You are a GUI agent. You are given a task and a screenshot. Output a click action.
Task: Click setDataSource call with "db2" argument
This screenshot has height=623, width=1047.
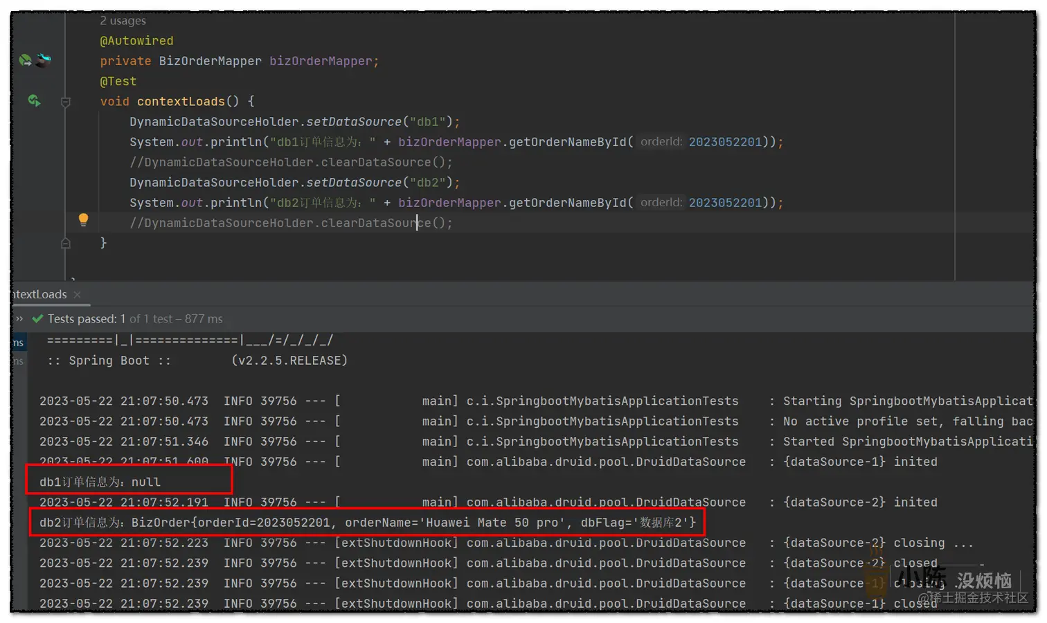294,182
